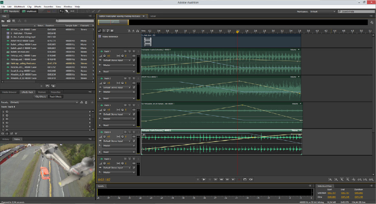The image size is (376, 204).
Task: Click the New File icon in Files panel
Action: click(14, 21)
